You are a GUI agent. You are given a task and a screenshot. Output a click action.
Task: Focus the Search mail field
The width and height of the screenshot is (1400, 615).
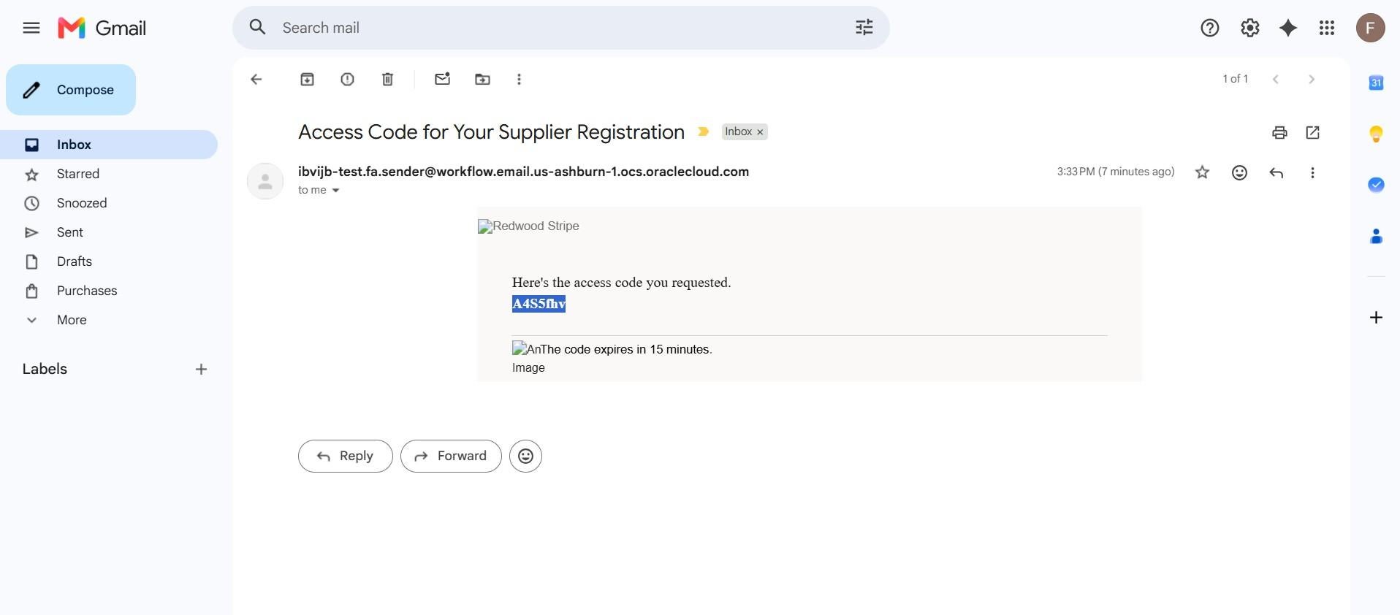(563, 28)
